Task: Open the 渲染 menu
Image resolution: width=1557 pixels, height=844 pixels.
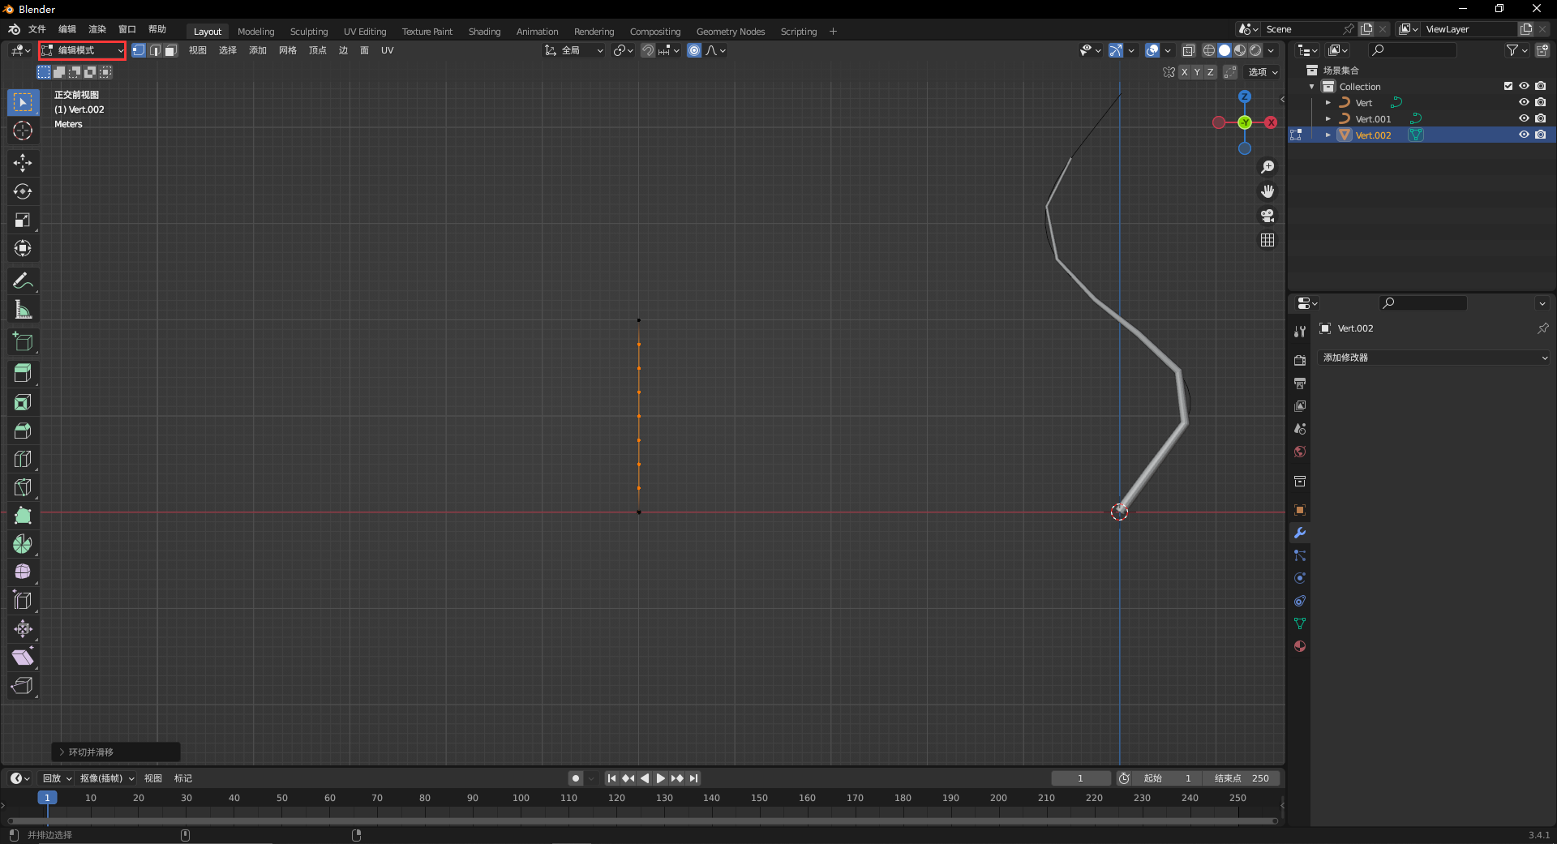Action: (x=97, y=29)
